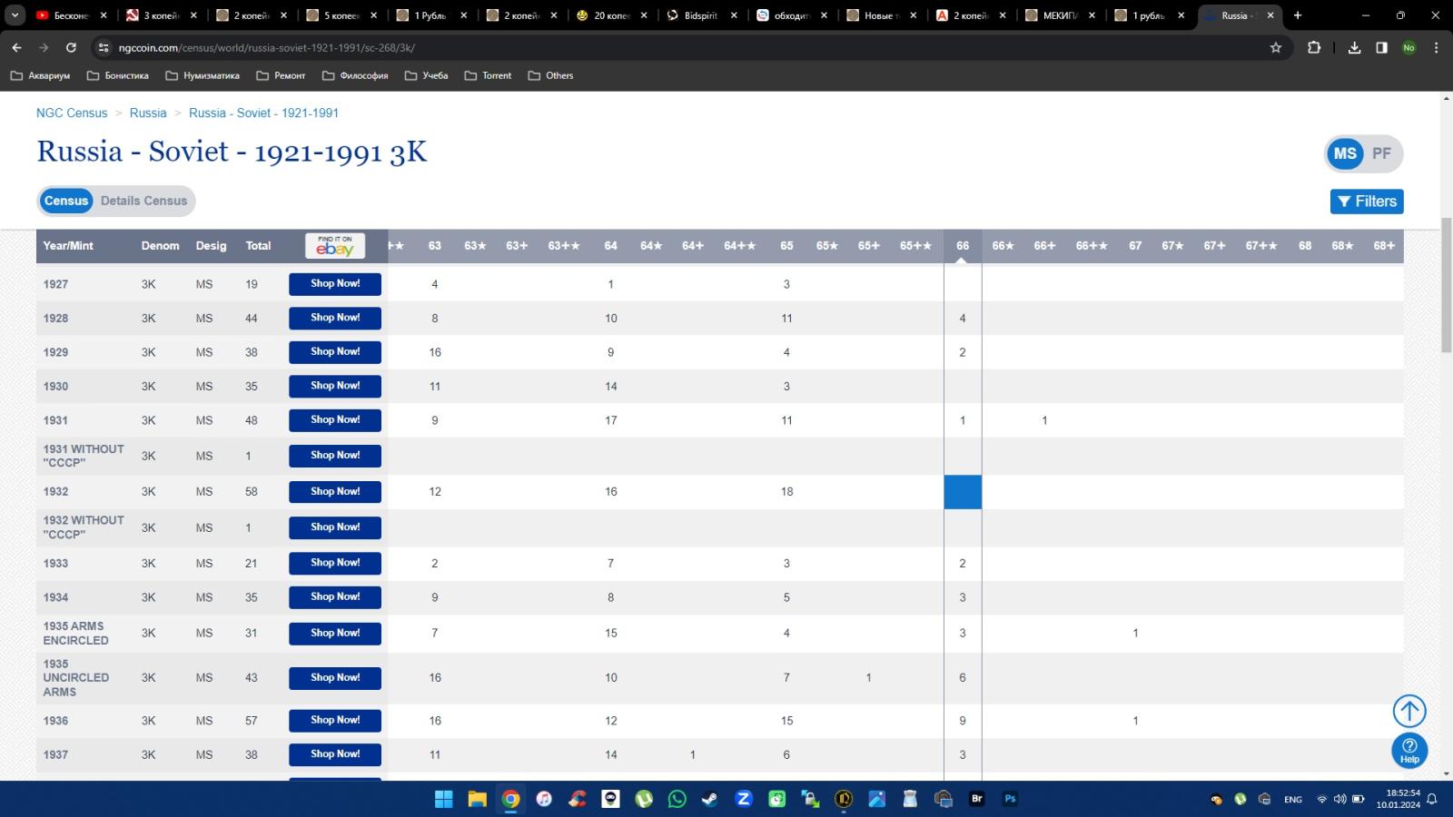Click Shop Now for 1935 UNCIRCLED ARMS

pyautogui.click(x=335, y=678)
